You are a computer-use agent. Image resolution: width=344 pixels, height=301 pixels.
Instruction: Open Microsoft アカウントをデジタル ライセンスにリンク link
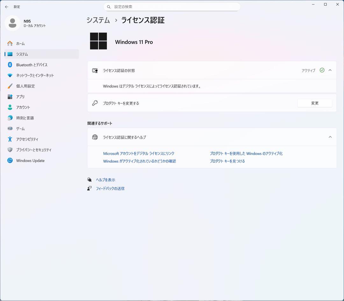point(138,153)
